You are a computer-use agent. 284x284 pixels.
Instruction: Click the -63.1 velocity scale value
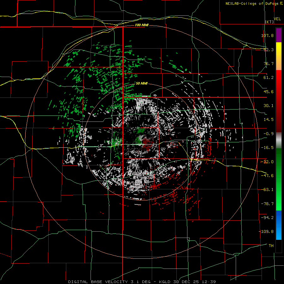267,190
